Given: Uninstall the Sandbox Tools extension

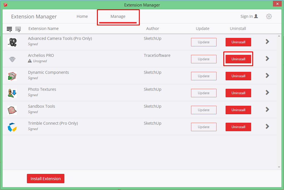Looking at the screenshot, I should coord(238,110).
